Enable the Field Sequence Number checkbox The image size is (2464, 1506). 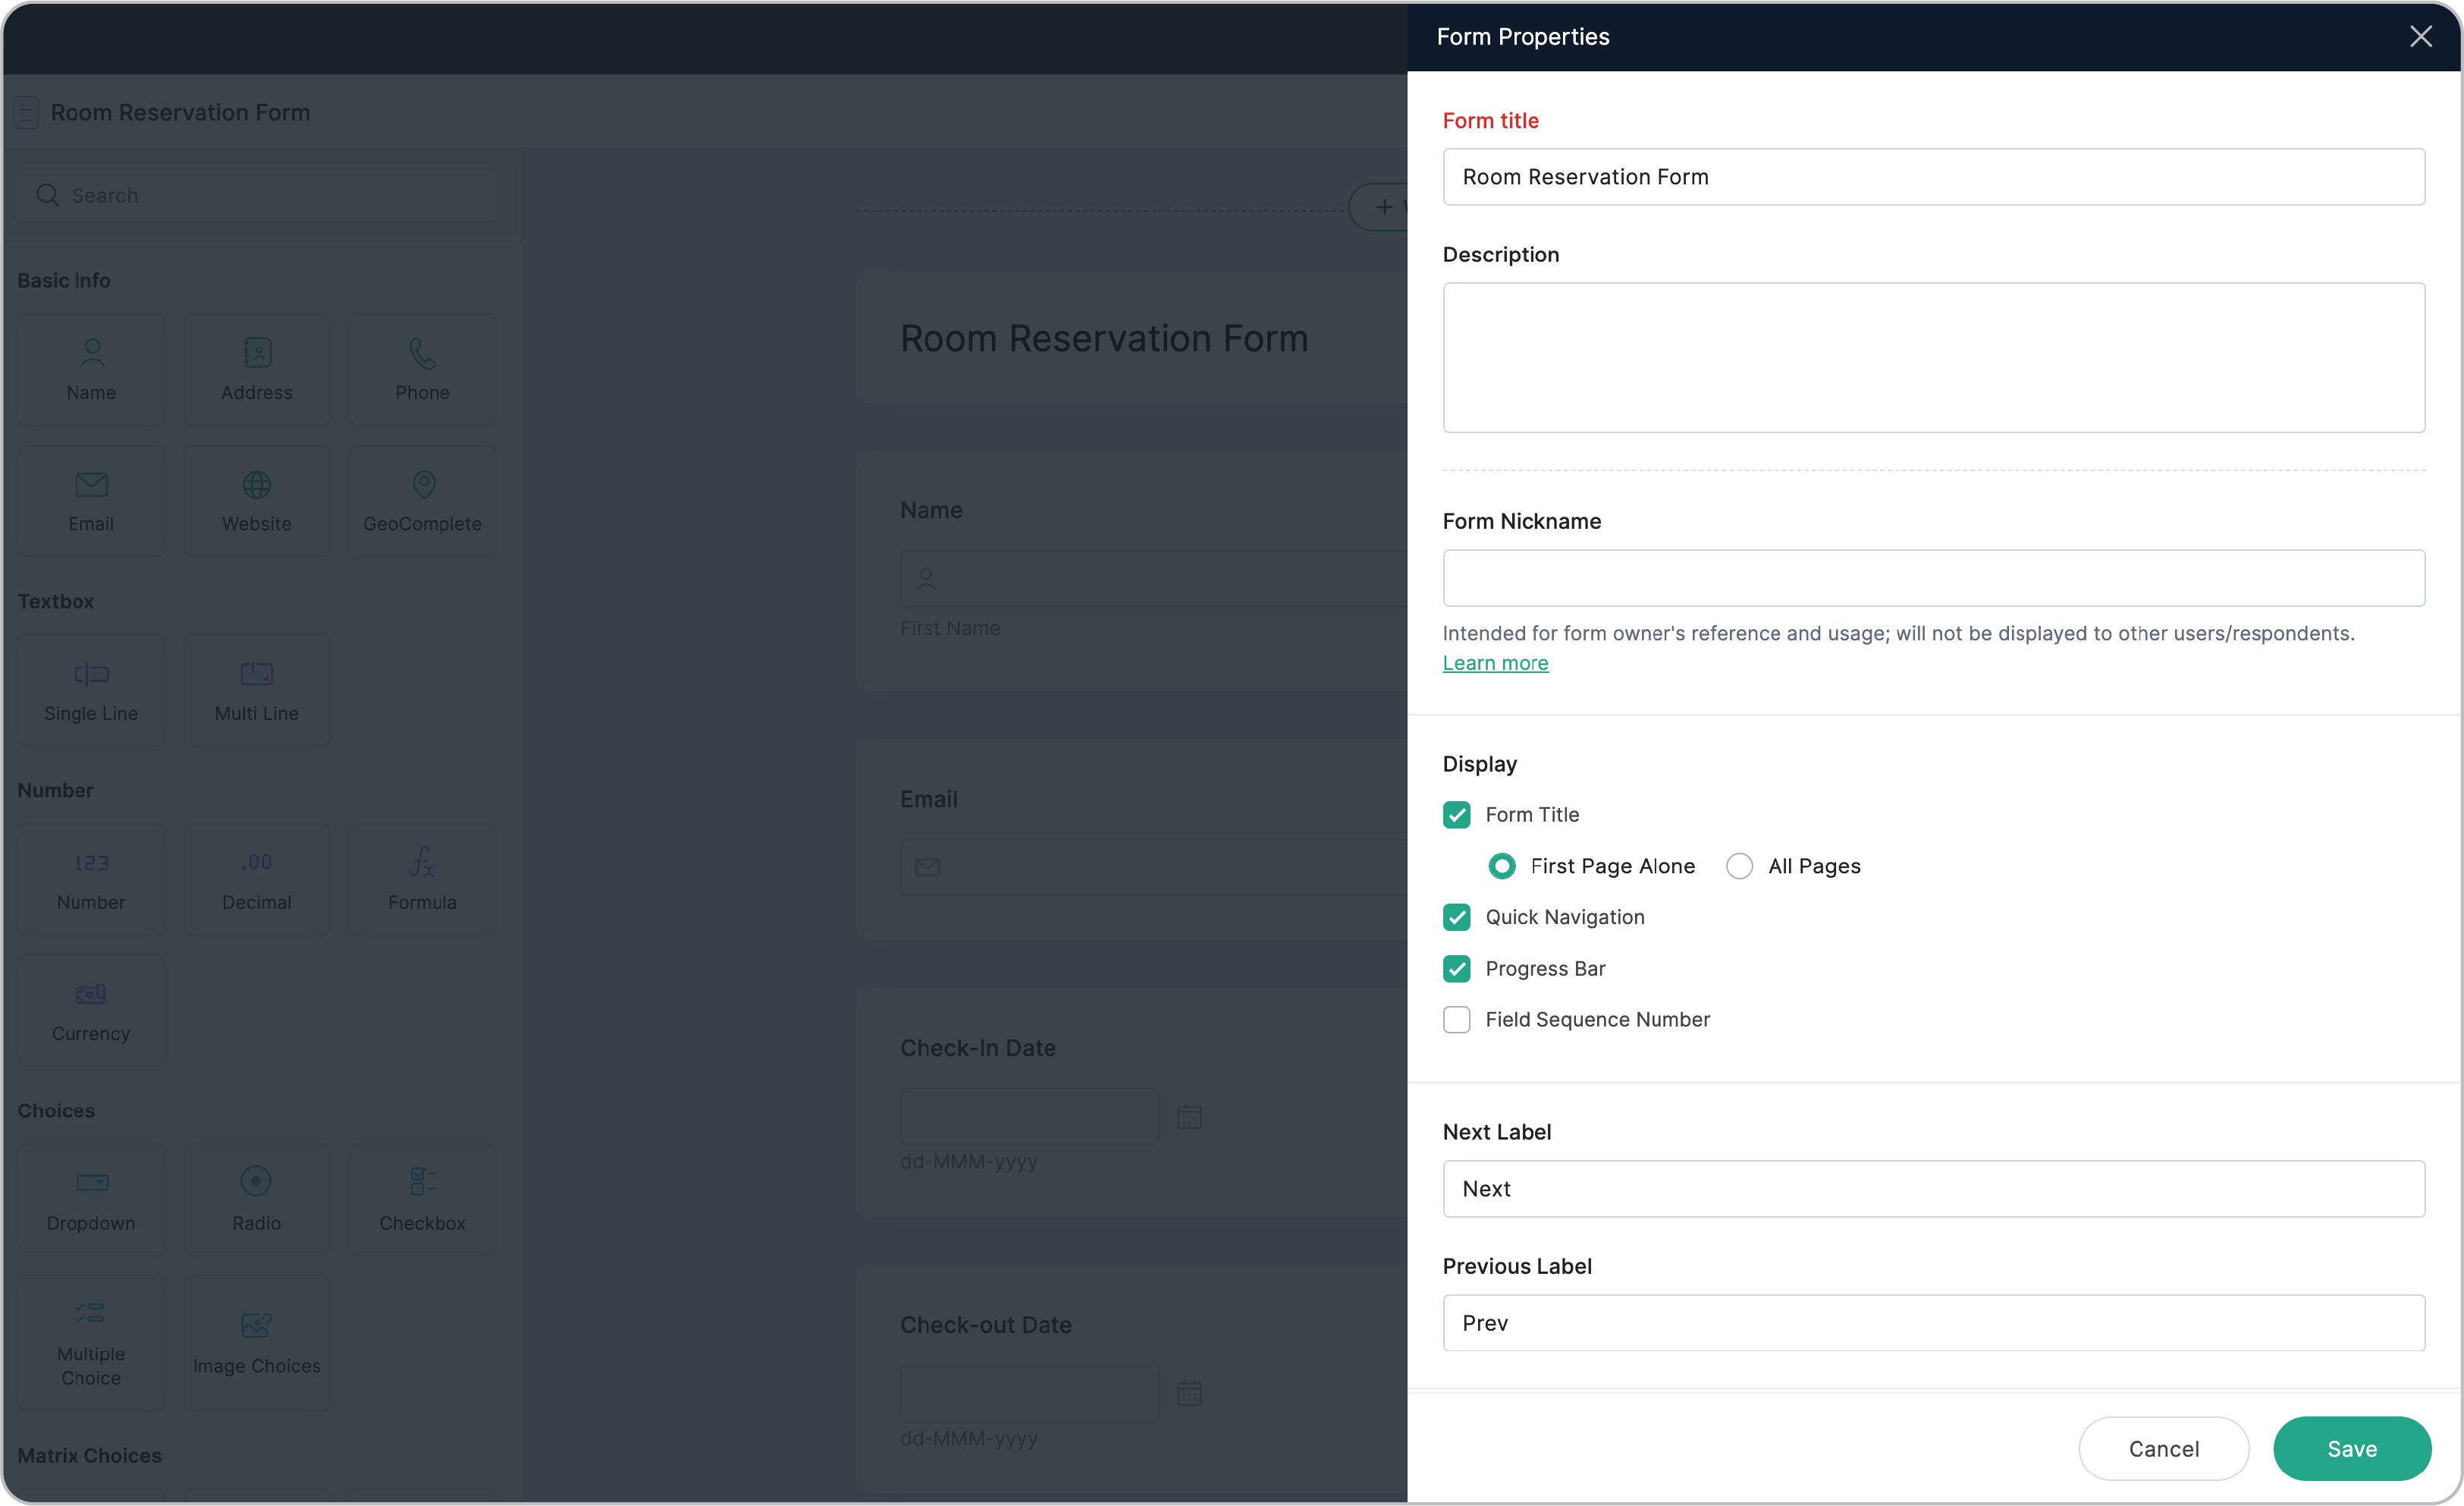(x=1456, y=1020)
